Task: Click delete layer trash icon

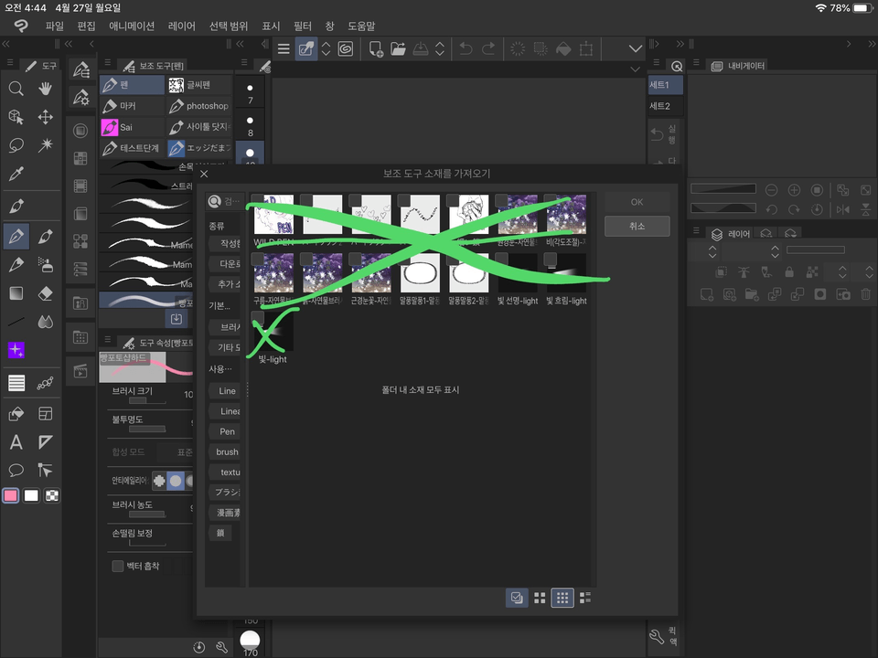Action: [x=866, y=293]
